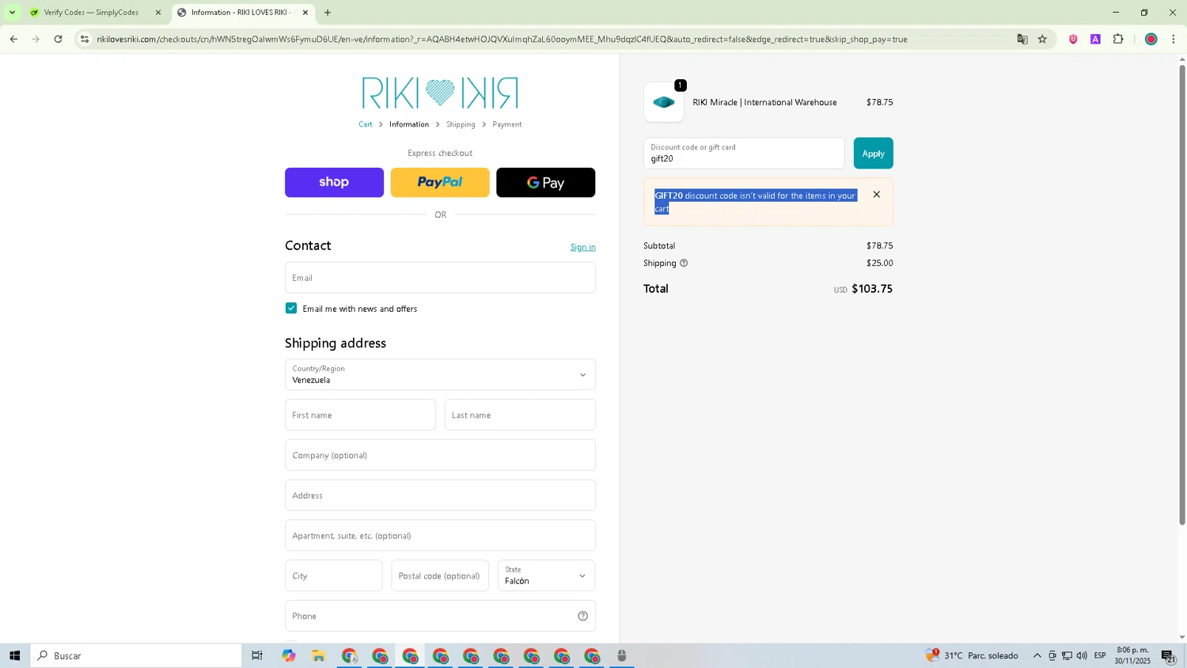This screenshot has height=668, width=1187.
Task: Show shipping info question-mark icon
Action: point(684,264)
